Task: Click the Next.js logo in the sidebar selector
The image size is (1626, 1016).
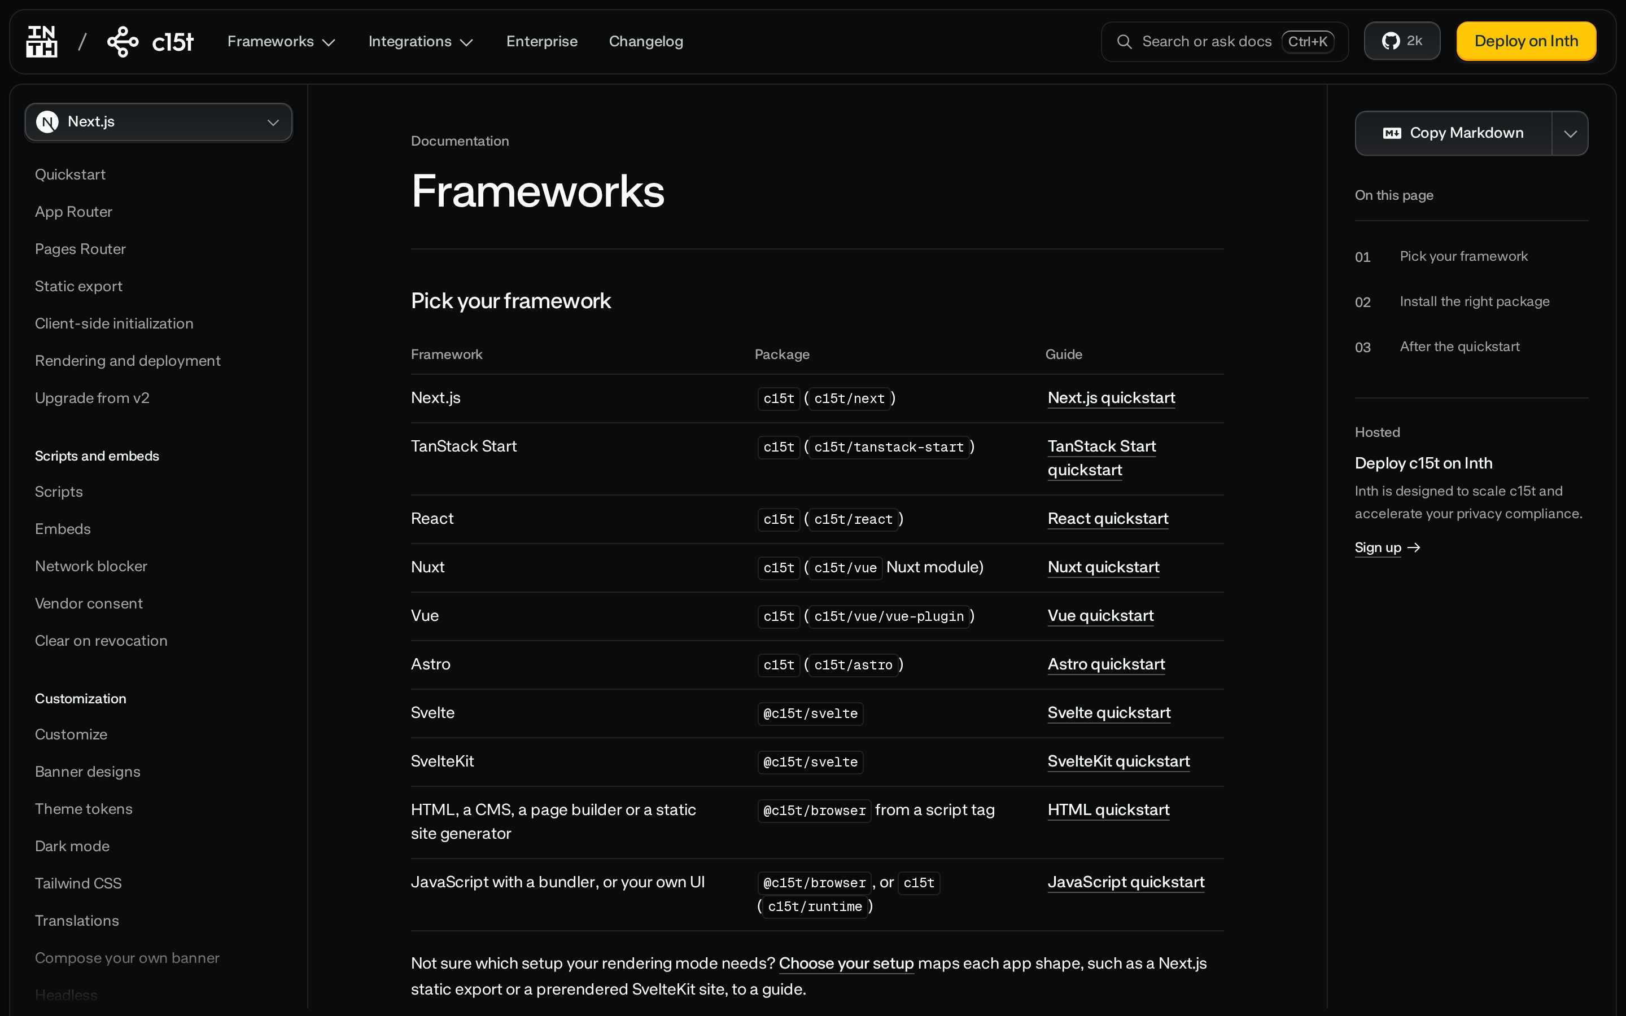Action: click(x=47, y=121)
